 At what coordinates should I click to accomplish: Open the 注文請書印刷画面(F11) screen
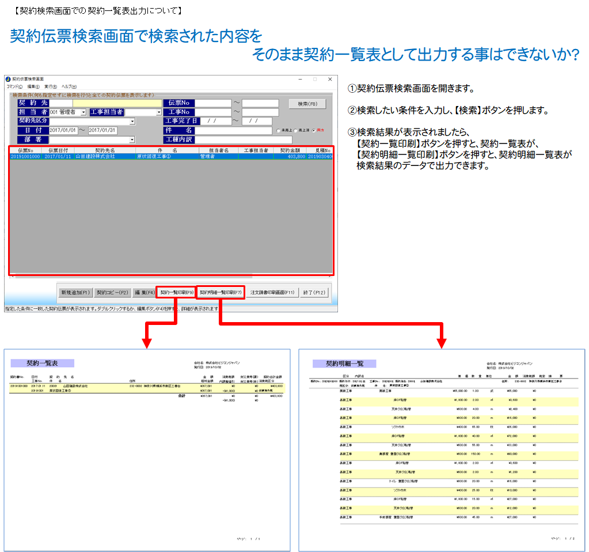point(272,293)
